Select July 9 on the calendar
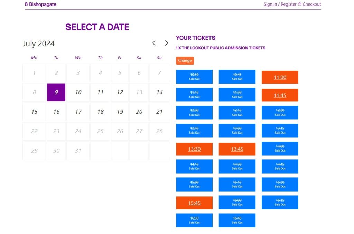 (56, 92)
